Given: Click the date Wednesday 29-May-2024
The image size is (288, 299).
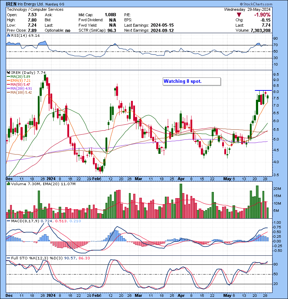Looking at the screenshot, I should (x=247, y=9).
